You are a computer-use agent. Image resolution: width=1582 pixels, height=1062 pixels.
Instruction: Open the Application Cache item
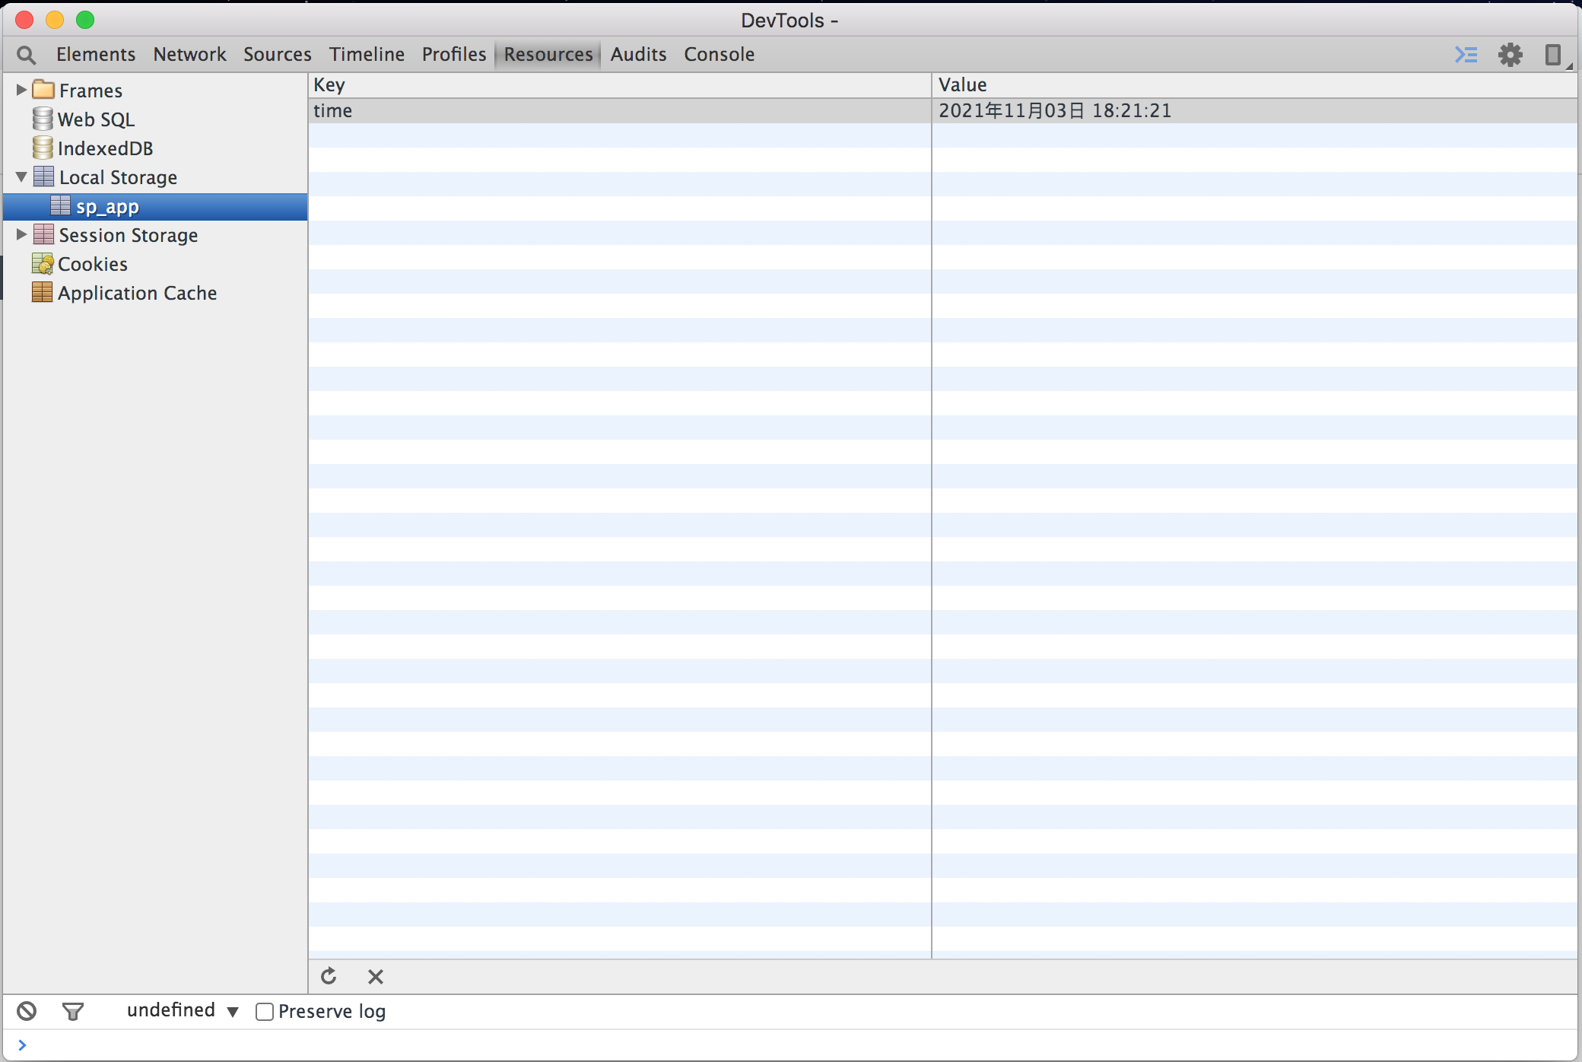tap(137, 293)
